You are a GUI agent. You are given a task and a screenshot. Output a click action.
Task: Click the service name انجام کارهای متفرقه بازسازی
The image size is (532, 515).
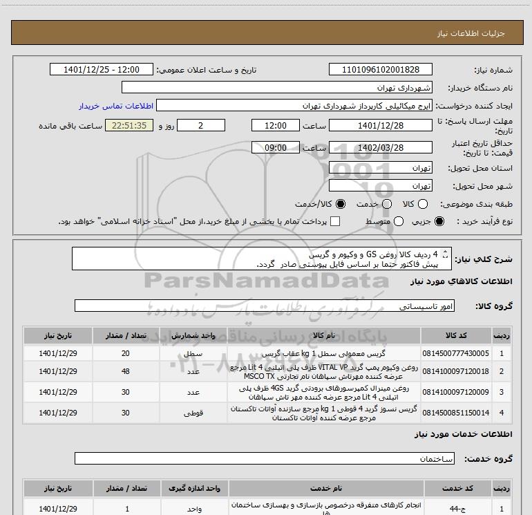[325, 508]
